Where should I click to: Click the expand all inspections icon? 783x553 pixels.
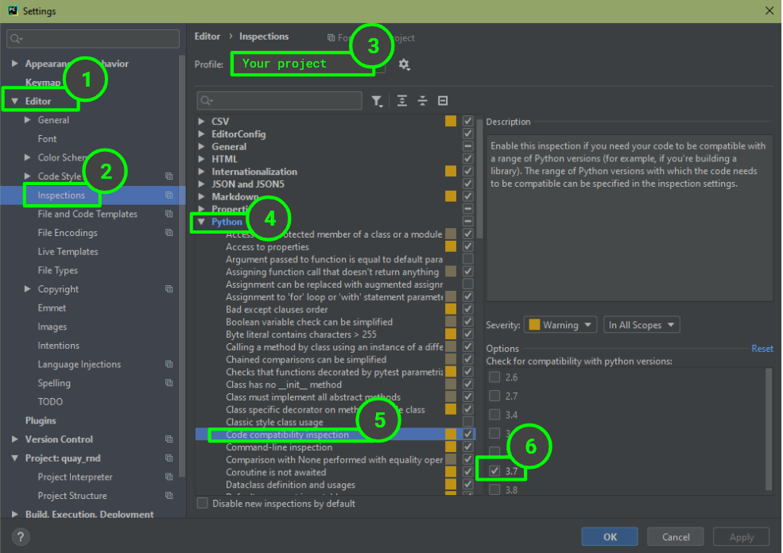click(x=401, y=100)
